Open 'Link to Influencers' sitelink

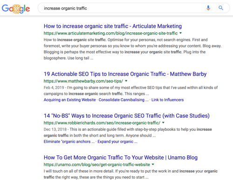167,100
